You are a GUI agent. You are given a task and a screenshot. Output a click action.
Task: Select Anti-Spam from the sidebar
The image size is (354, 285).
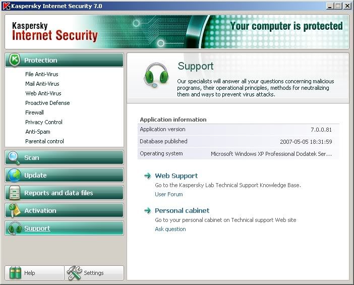[38, 132]
